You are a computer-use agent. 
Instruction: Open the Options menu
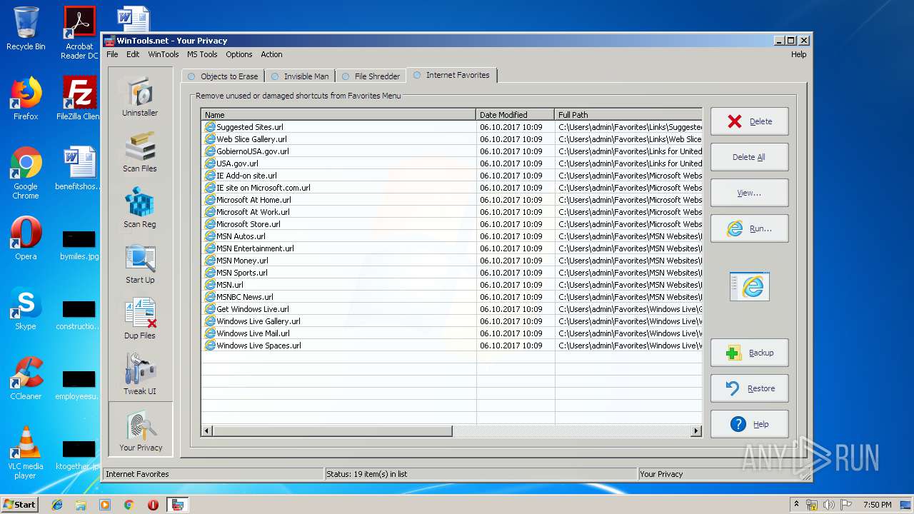point(239,54)
